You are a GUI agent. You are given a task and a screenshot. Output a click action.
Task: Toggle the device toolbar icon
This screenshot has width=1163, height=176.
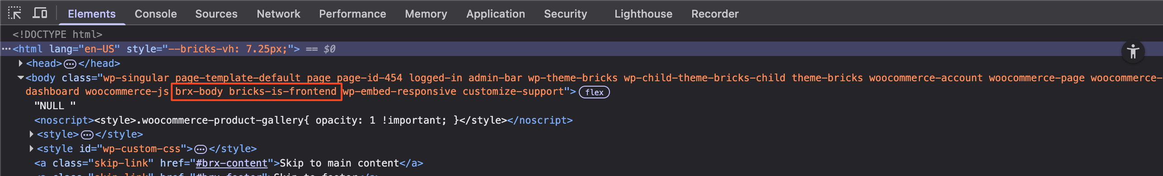(40, 13)
